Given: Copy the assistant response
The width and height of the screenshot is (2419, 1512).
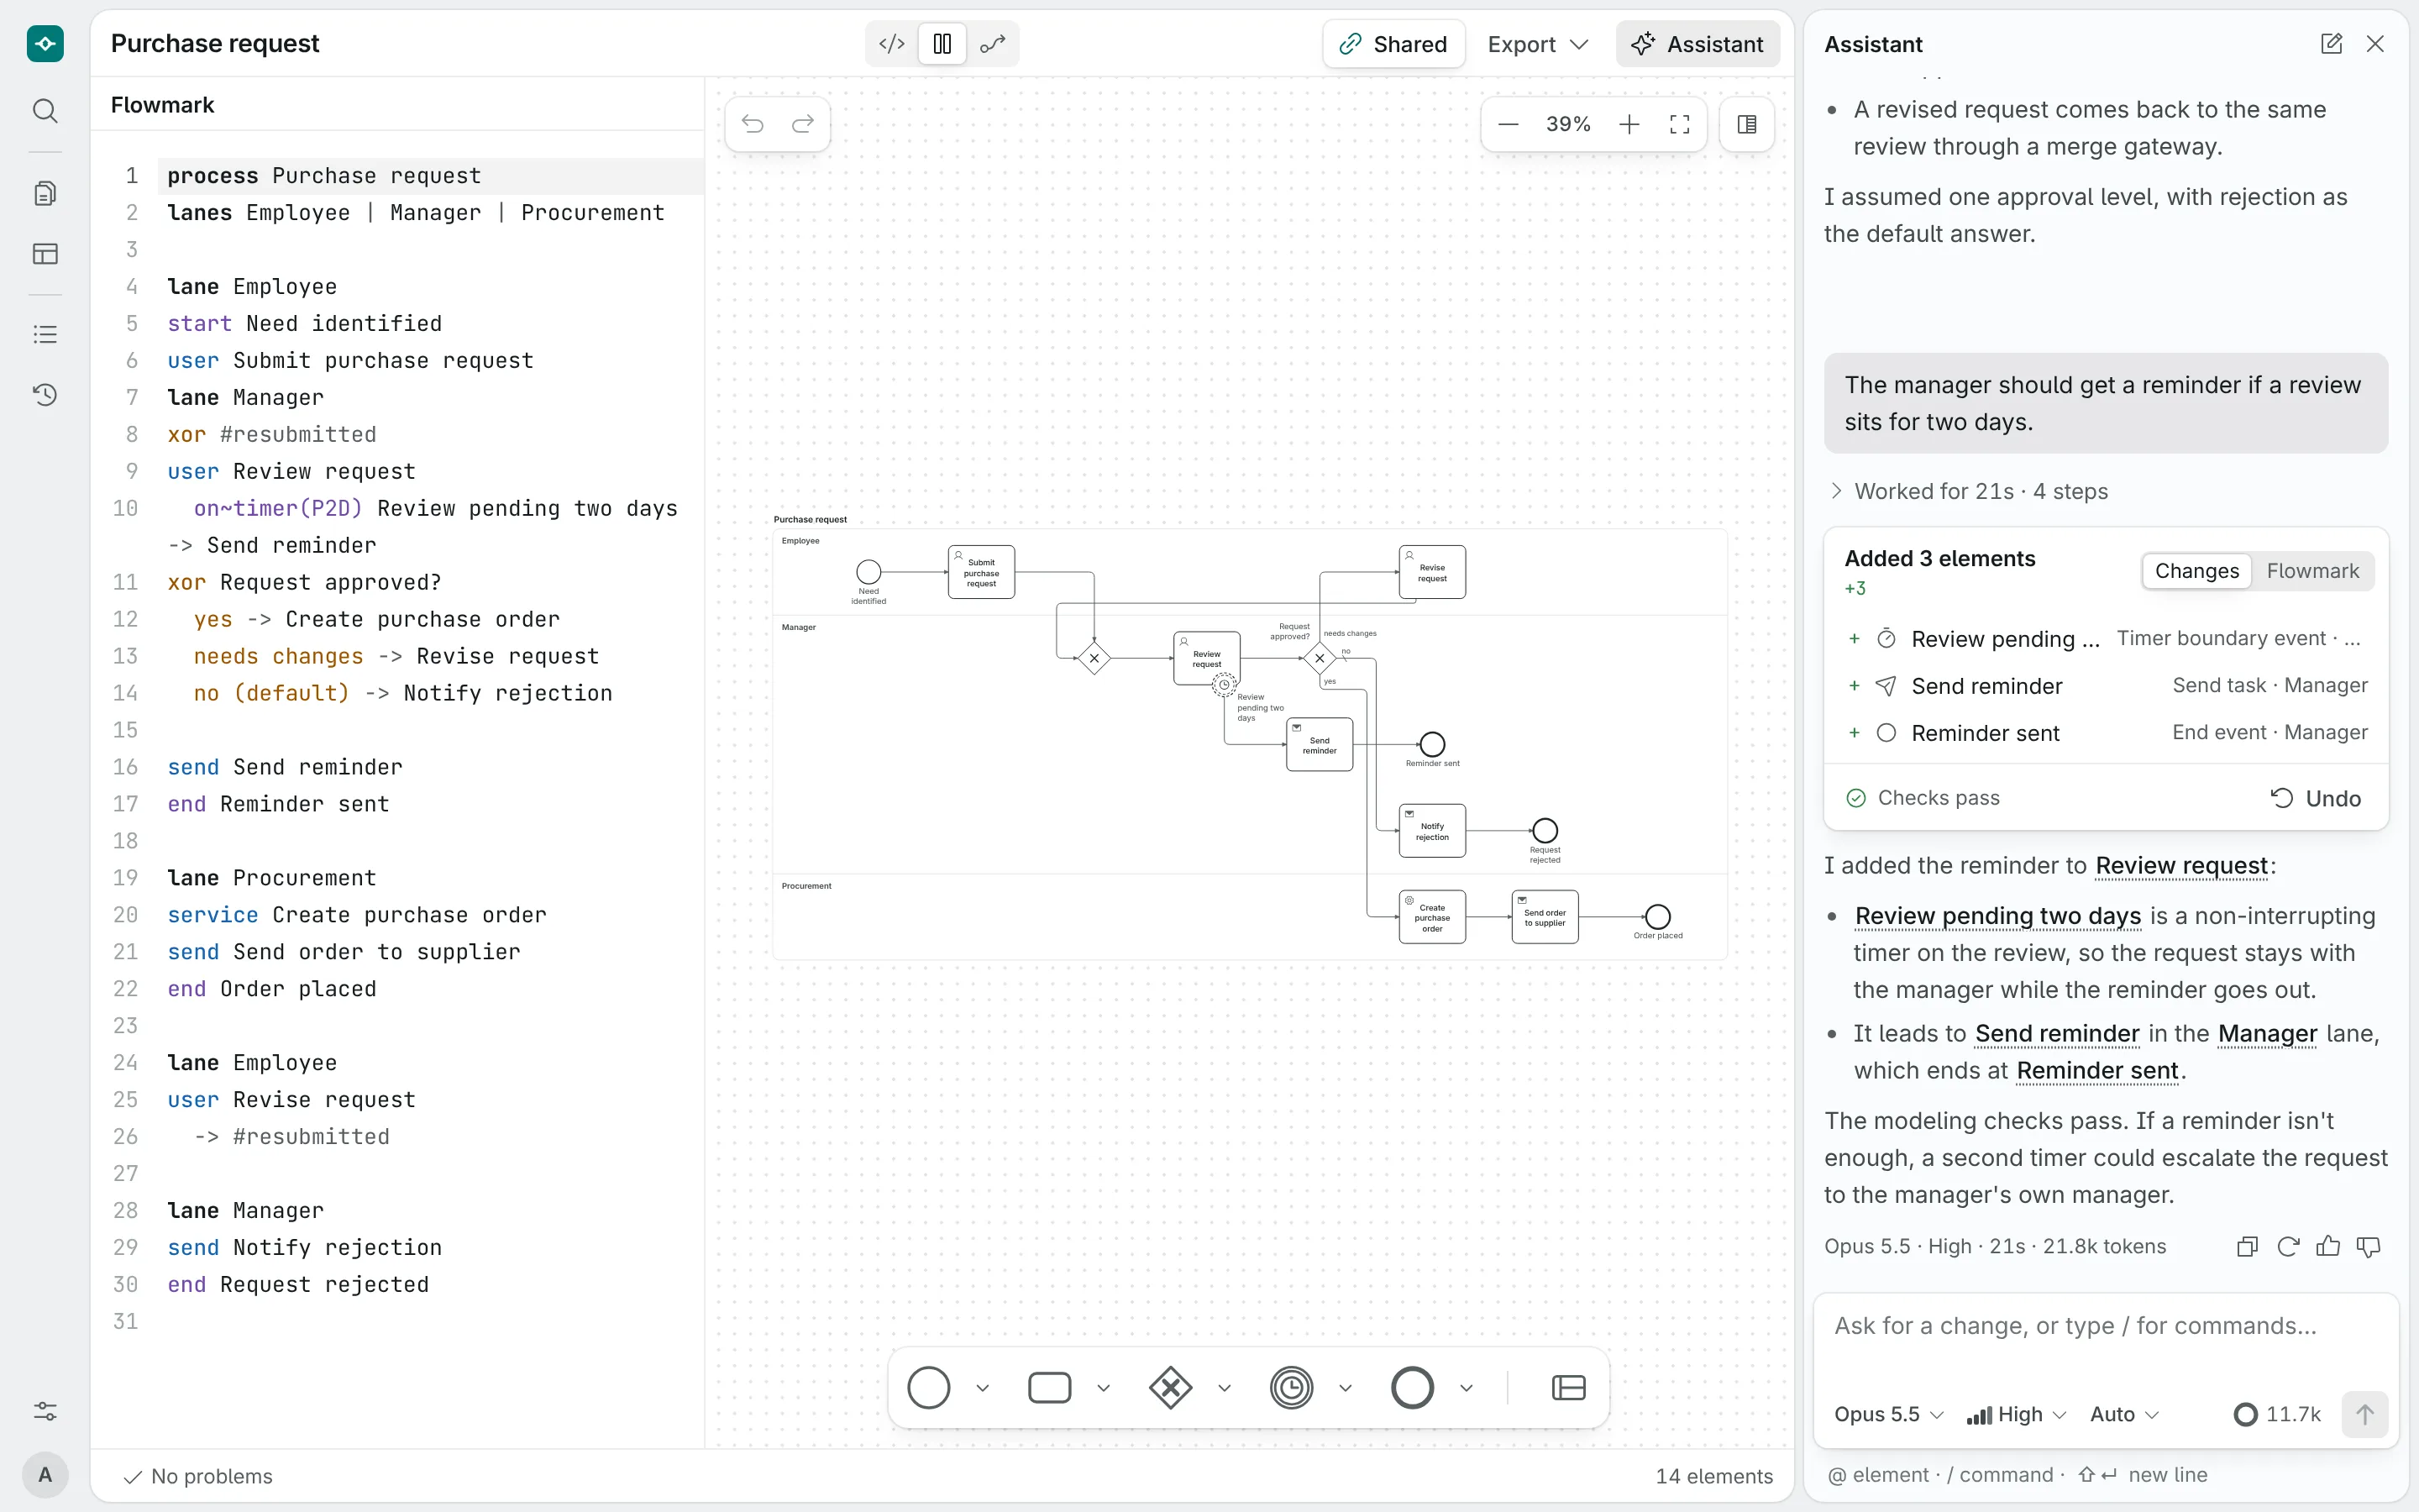Looking at the screenshot, I should click(x=2247, y=1246).
